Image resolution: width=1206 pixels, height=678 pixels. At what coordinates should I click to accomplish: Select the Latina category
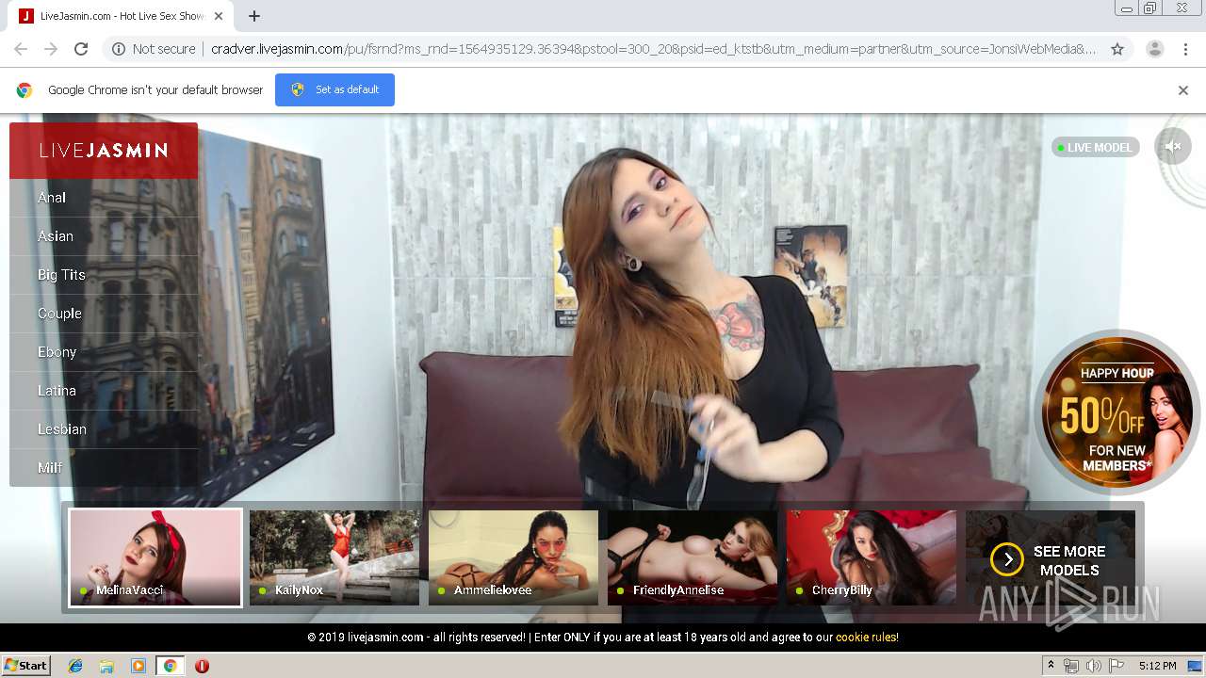click(104, 391)
